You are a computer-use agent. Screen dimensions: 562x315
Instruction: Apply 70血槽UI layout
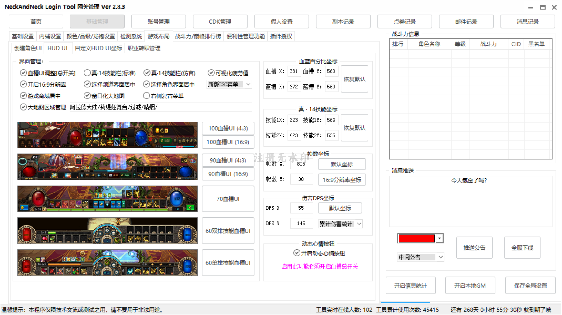[x=228, y=199]
